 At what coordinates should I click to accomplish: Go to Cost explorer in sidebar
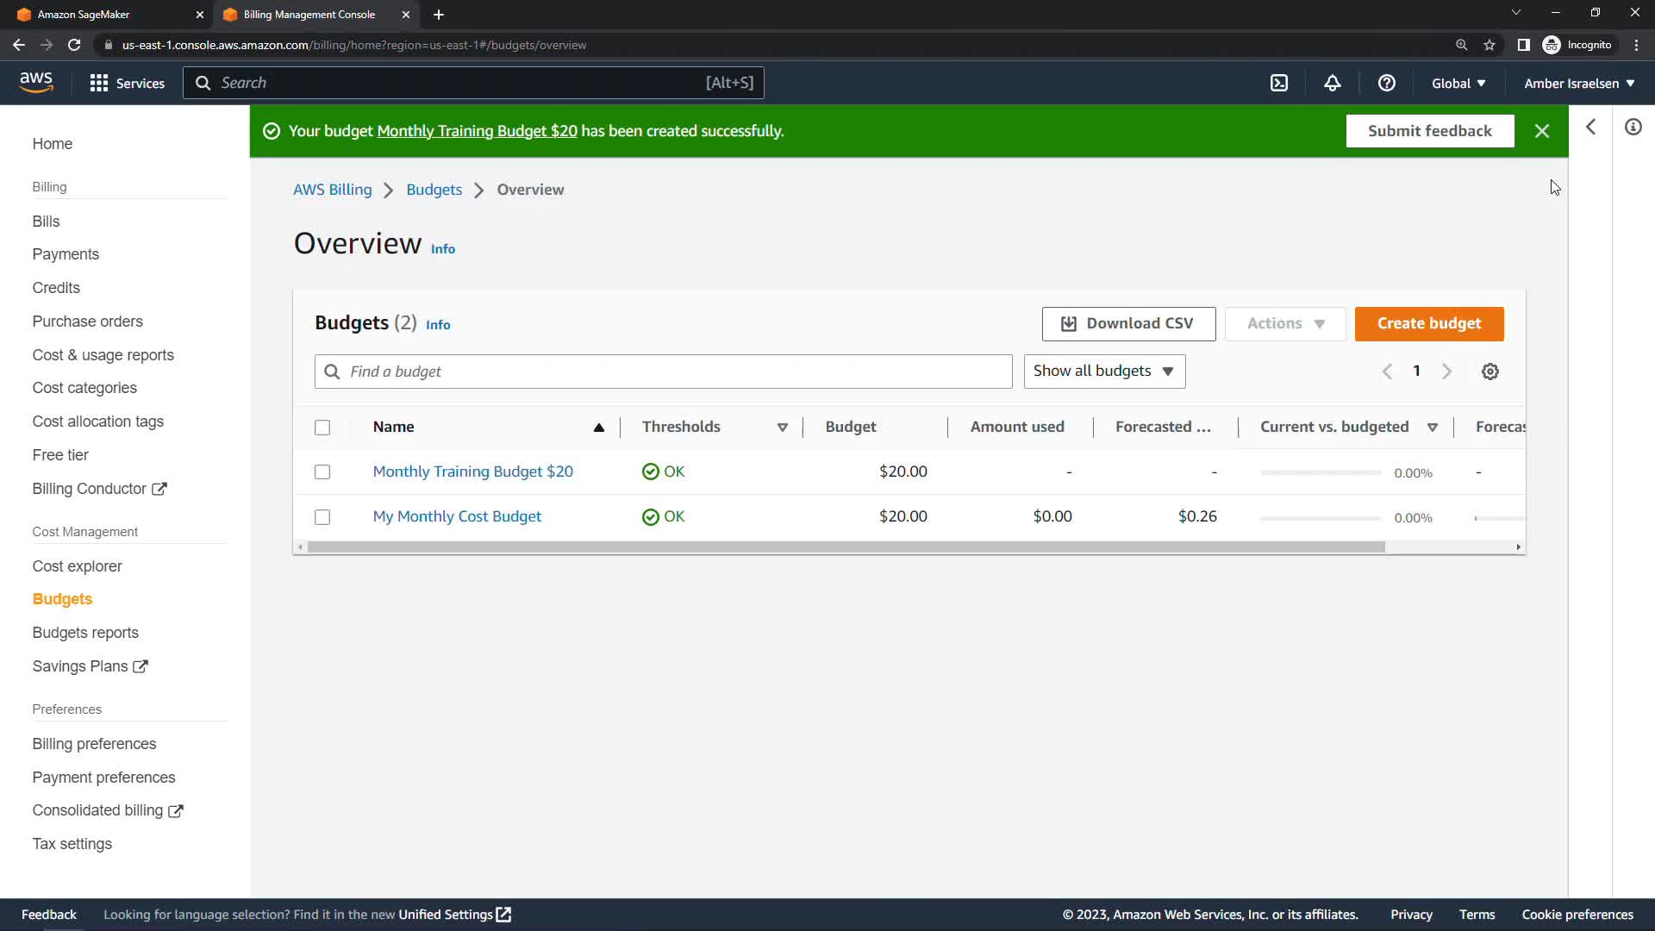pyautogui.click(x=77, y=566)
